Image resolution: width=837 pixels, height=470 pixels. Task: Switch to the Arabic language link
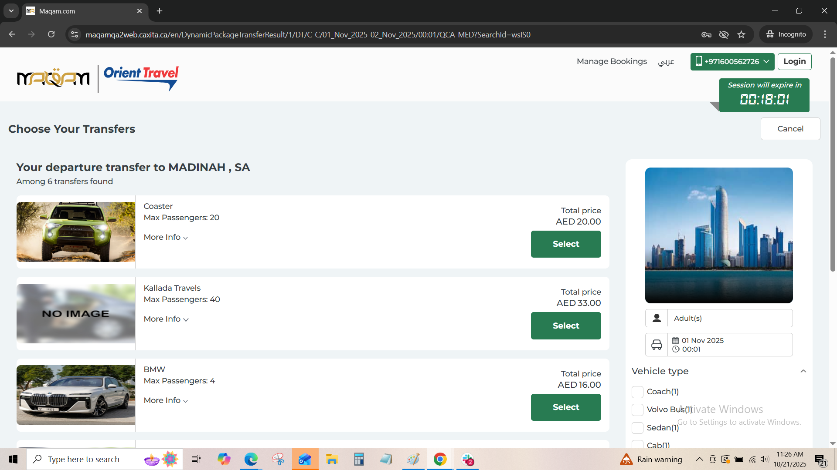[666, 62]
